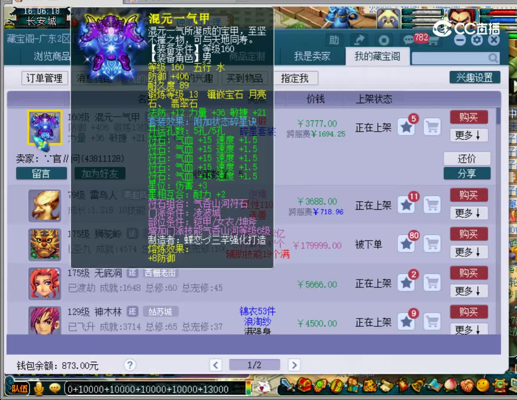The image size is (517, 400).
Task: Click the 分享 share button
Action: 467,173
